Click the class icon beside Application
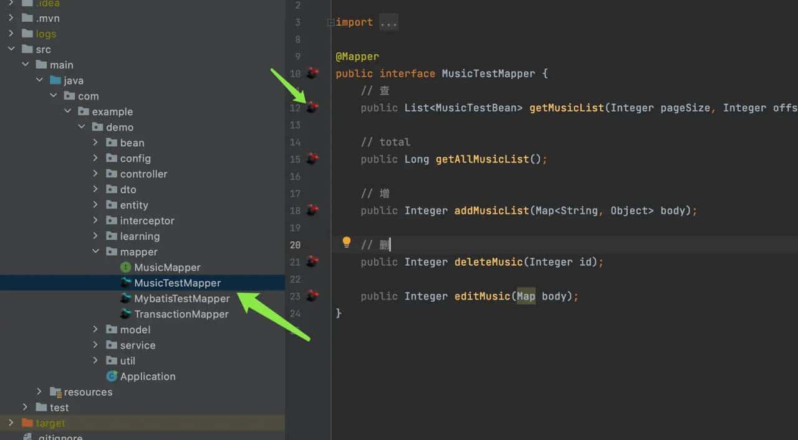This screenshot has height=440, width=798. 112,377
